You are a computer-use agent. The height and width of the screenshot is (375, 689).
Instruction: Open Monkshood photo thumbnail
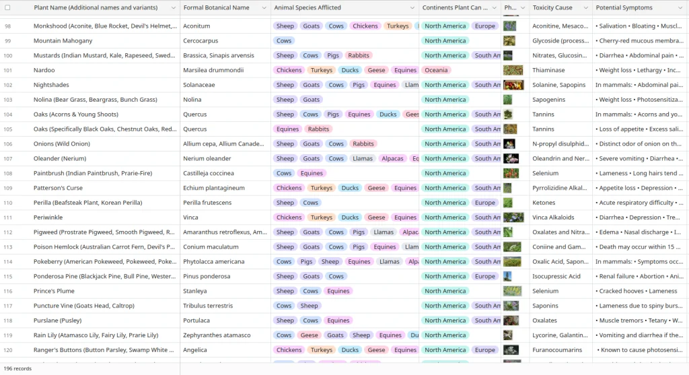[510, 26]
